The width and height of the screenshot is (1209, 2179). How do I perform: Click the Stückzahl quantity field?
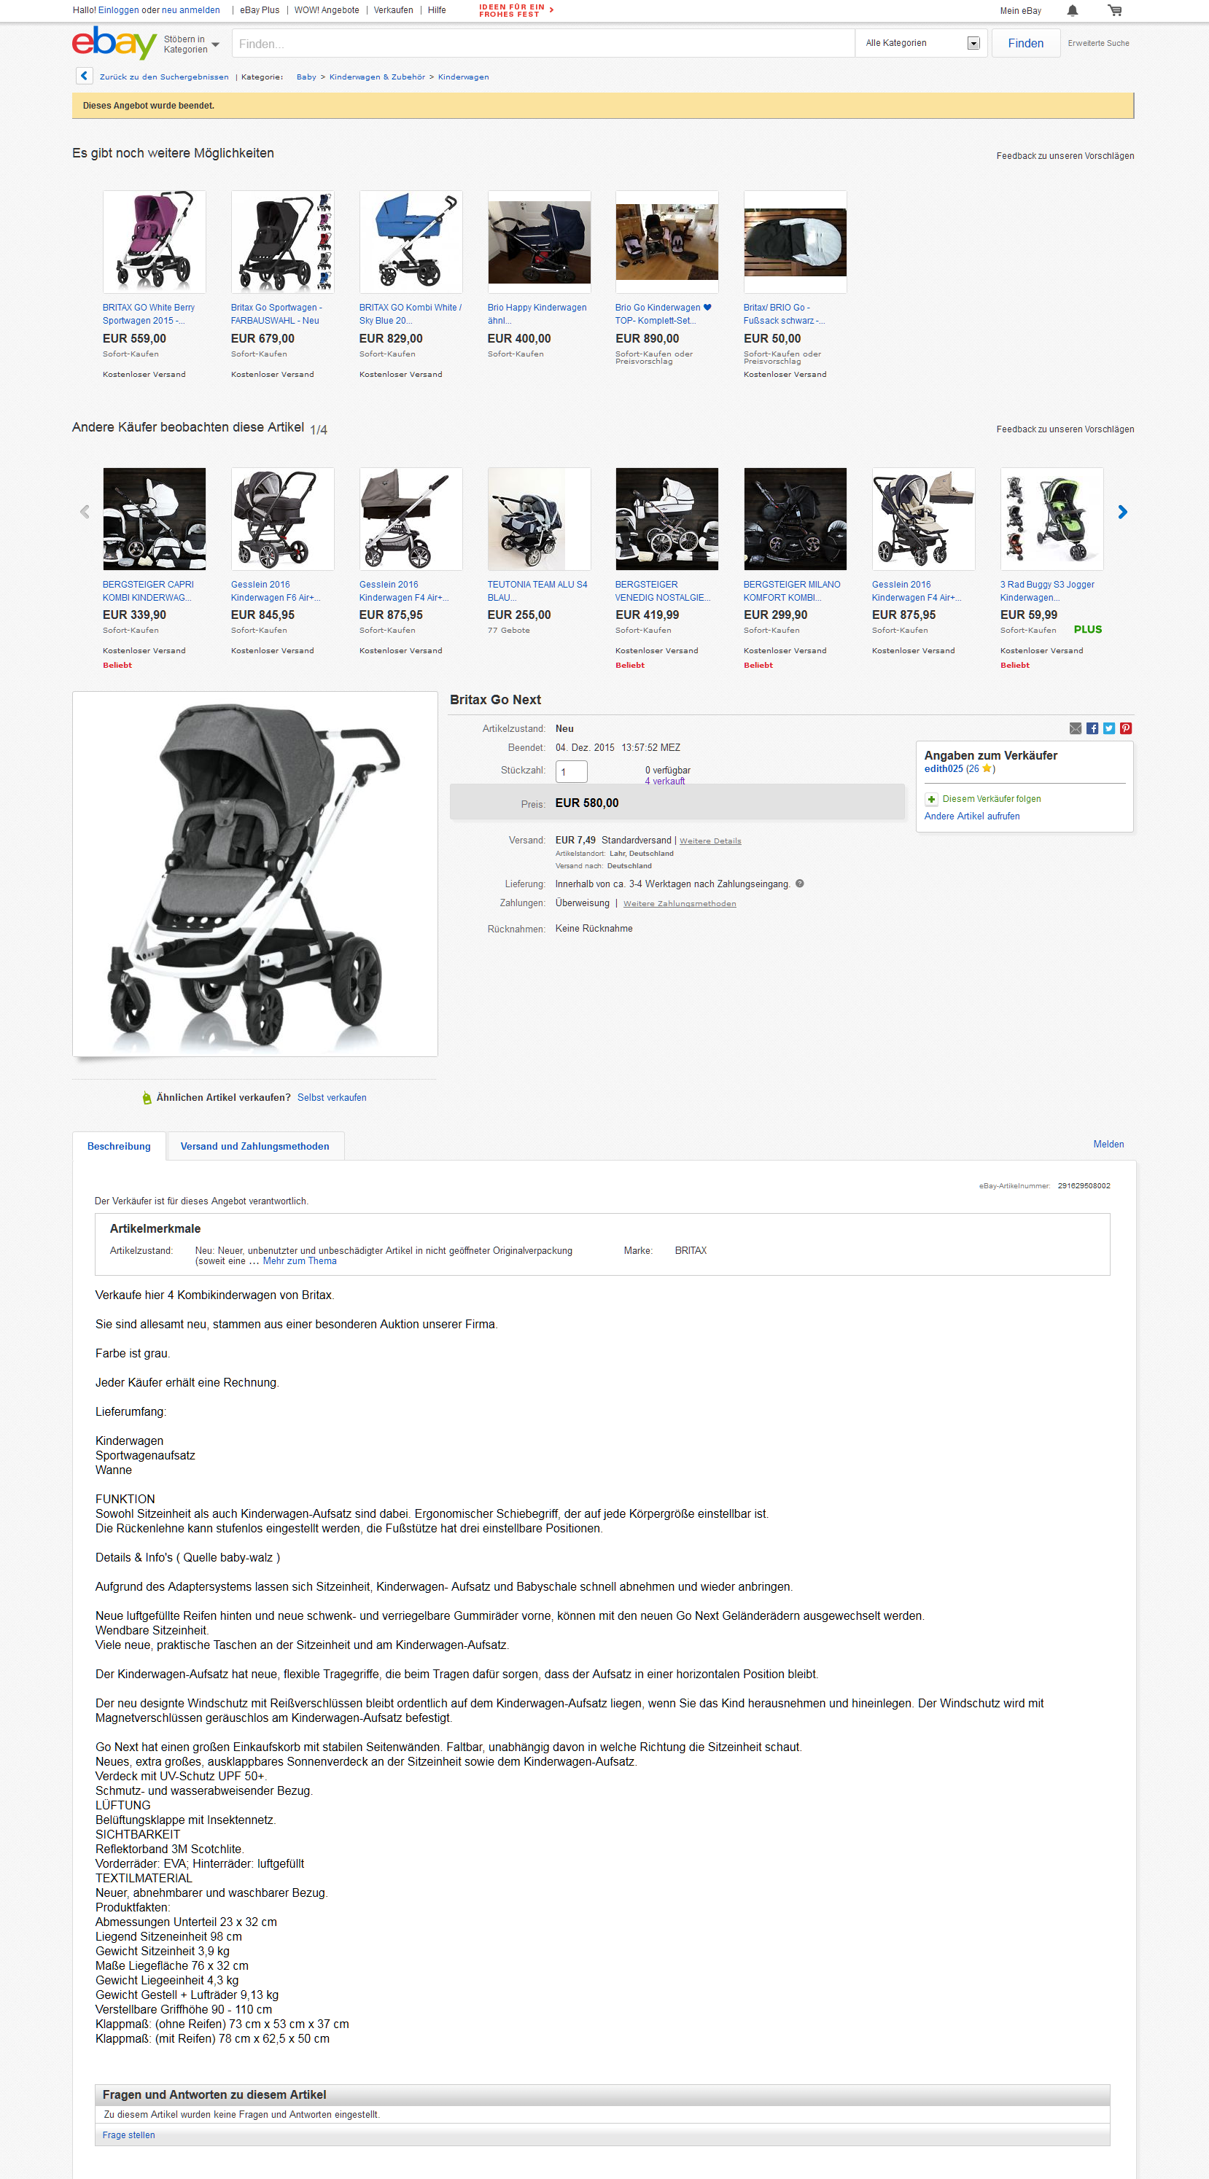(x=571, y=771)
